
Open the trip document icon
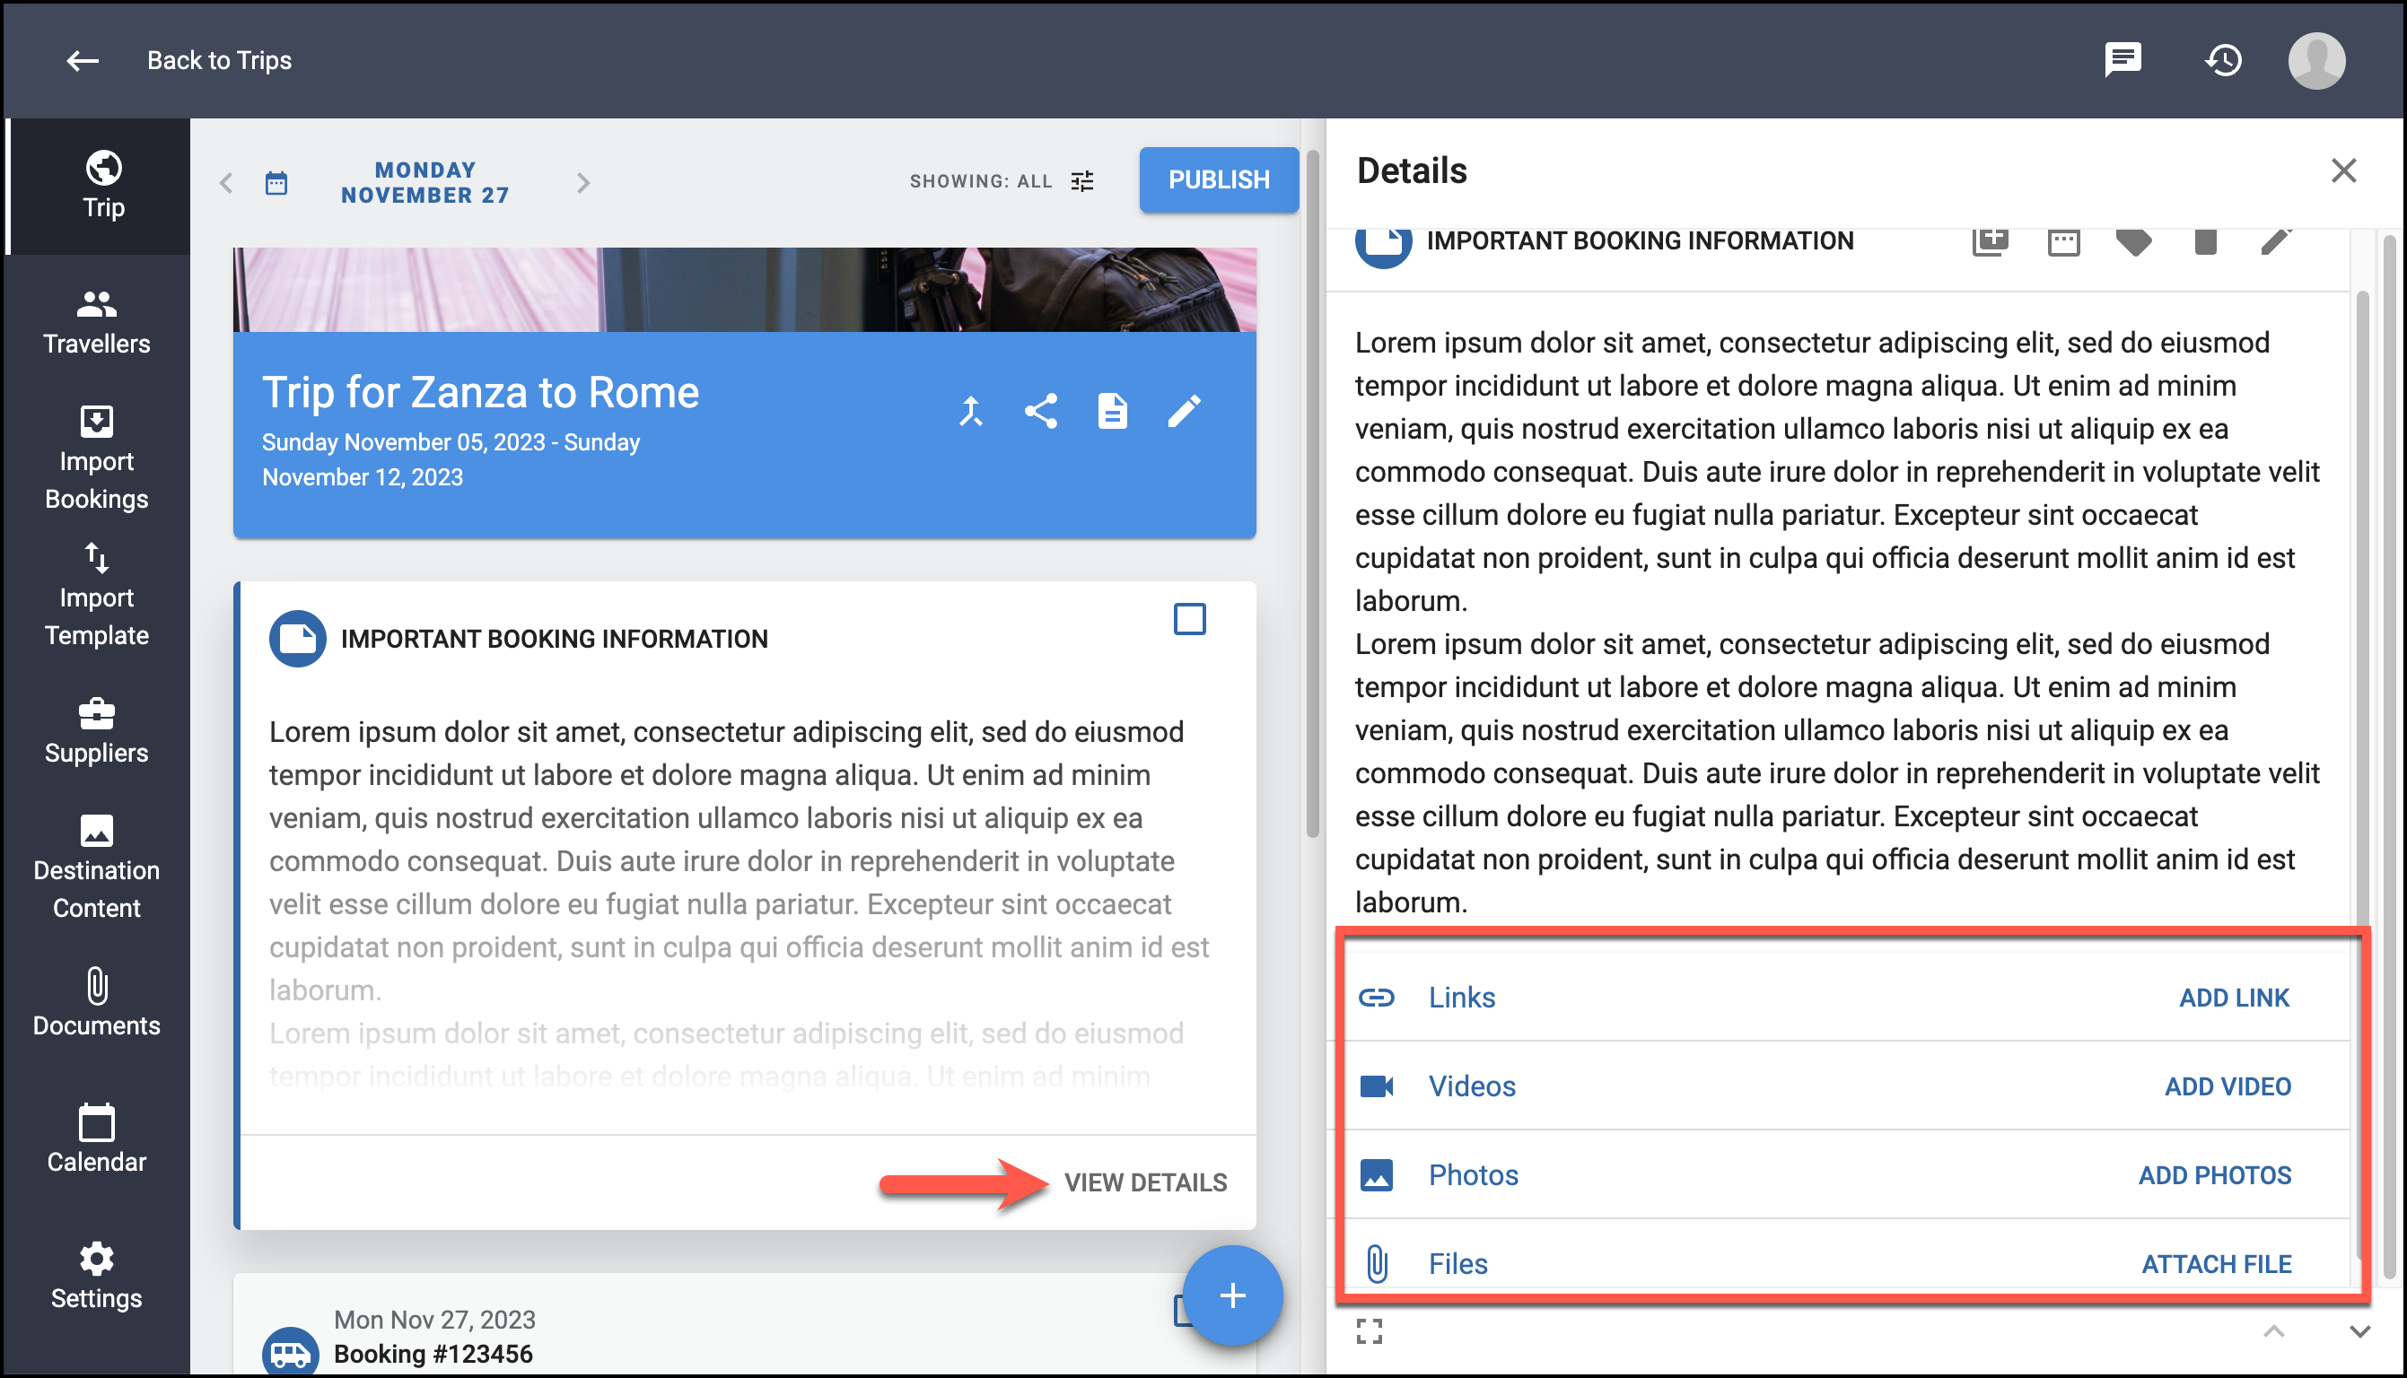1112,411
